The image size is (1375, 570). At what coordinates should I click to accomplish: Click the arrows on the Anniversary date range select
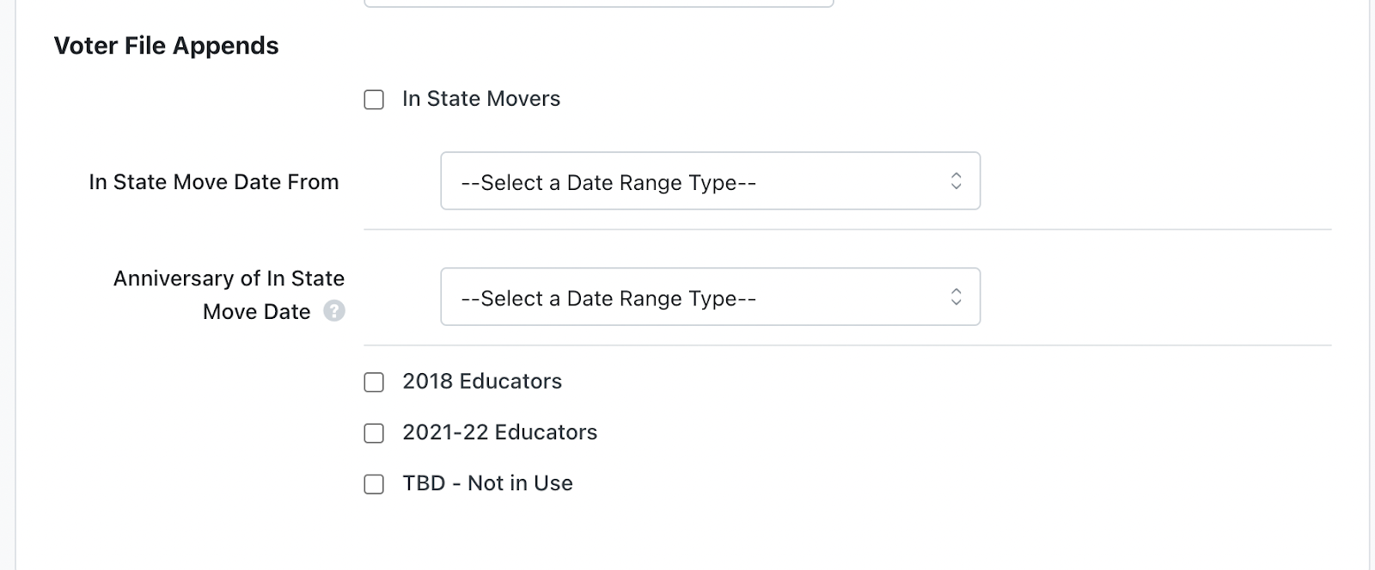(x=956, y=297)
